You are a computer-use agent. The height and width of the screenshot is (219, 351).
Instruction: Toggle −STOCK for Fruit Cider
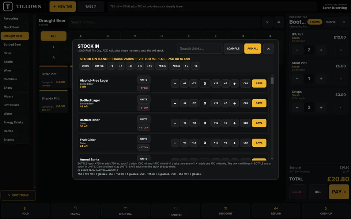[x=144, y=147]
